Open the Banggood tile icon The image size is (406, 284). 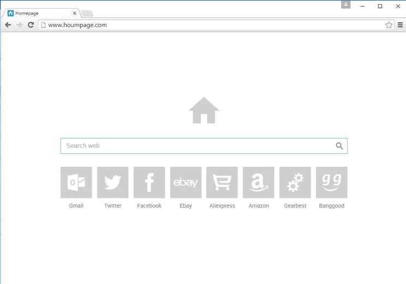[x=331, y=183]
